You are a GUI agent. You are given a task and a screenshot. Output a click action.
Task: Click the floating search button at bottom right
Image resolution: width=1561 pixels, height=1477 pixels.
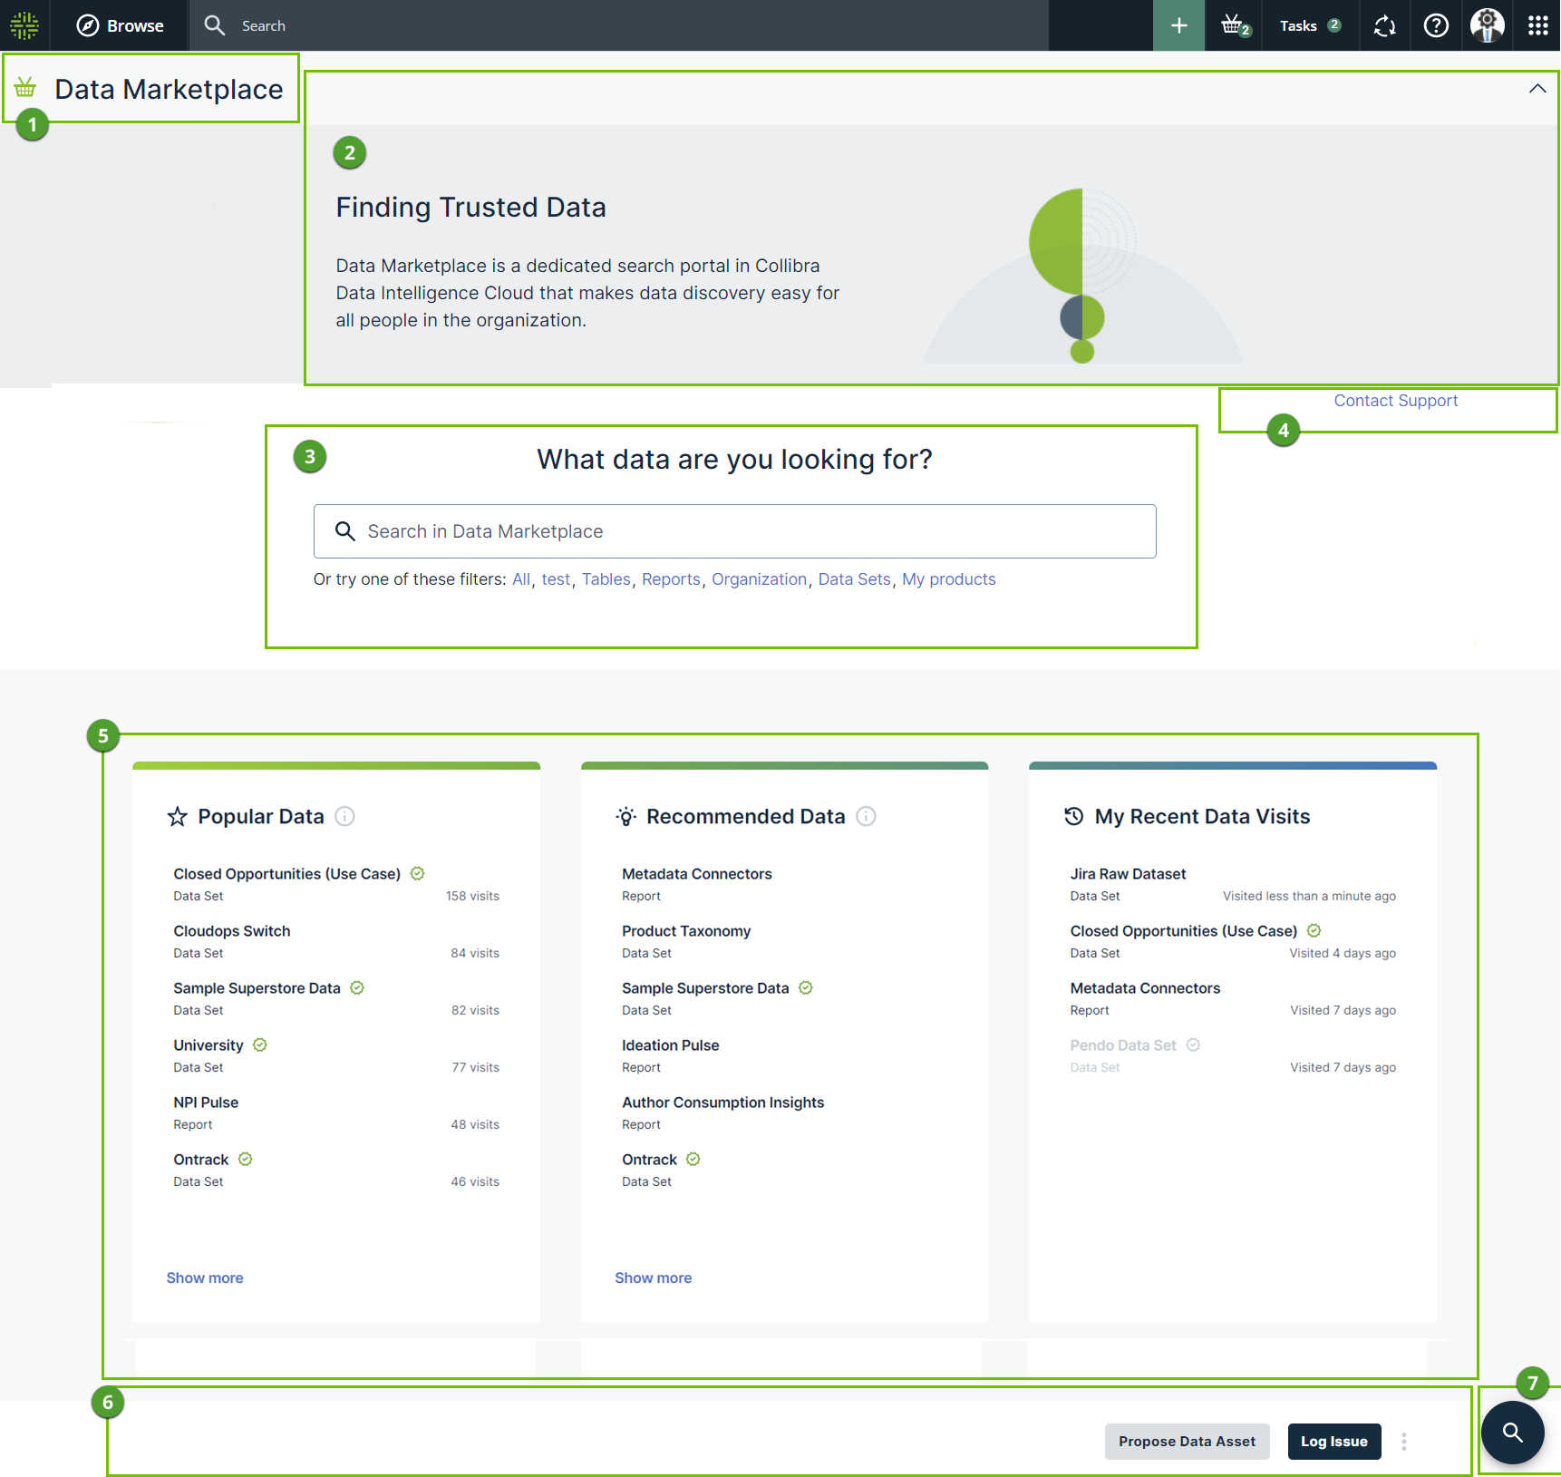pyautogui.click(x=1512, y=1433)
